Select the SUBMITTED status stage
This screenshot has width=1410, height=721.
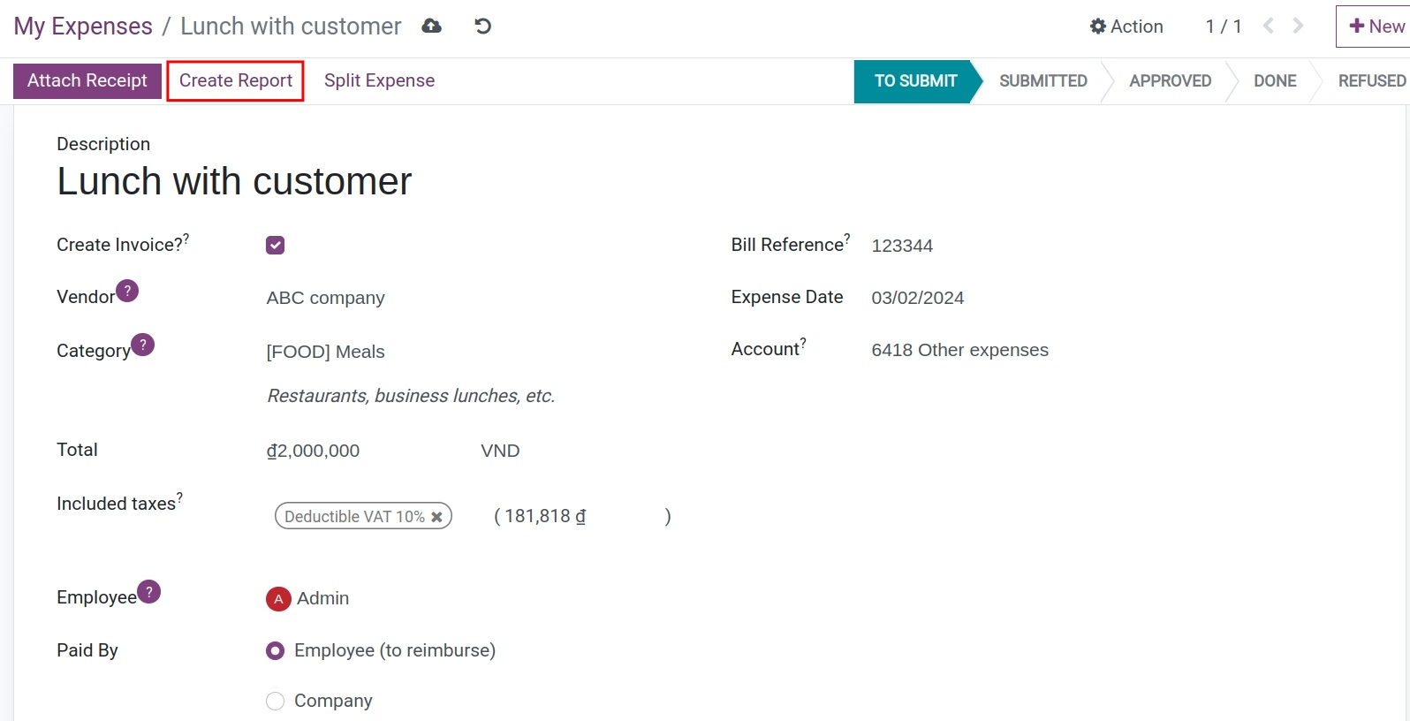coord(1043,81)
